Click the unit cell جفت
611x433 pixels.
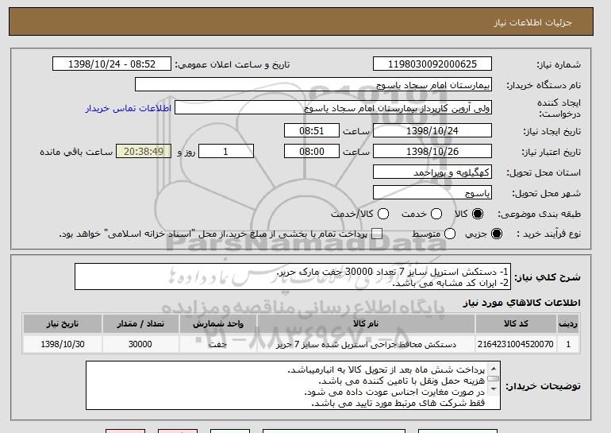[218, 344]
